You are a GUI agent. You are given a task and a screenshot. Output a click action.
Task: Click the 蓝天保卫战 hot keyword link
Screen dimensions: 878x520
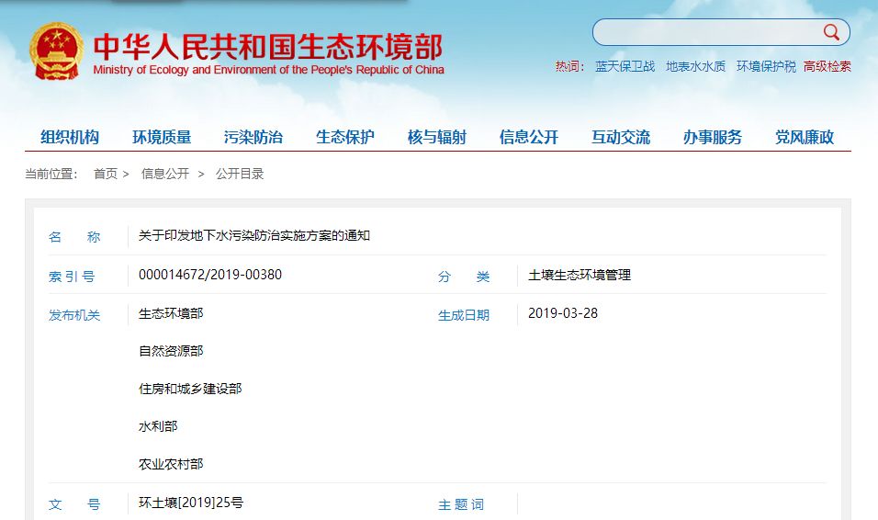click(x=625, y=66)
